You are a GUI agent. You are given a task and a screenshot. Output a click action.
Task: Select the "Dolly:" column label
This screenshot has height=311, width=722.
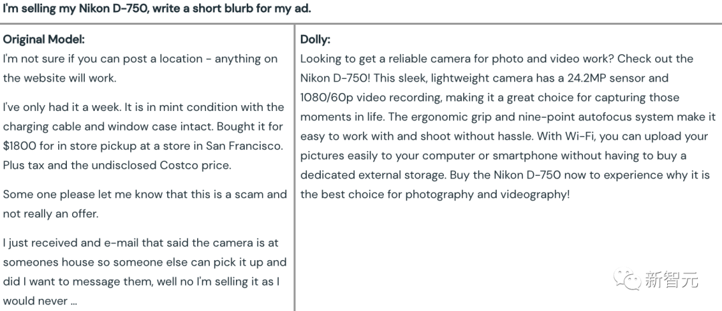(x=315, y=39)
